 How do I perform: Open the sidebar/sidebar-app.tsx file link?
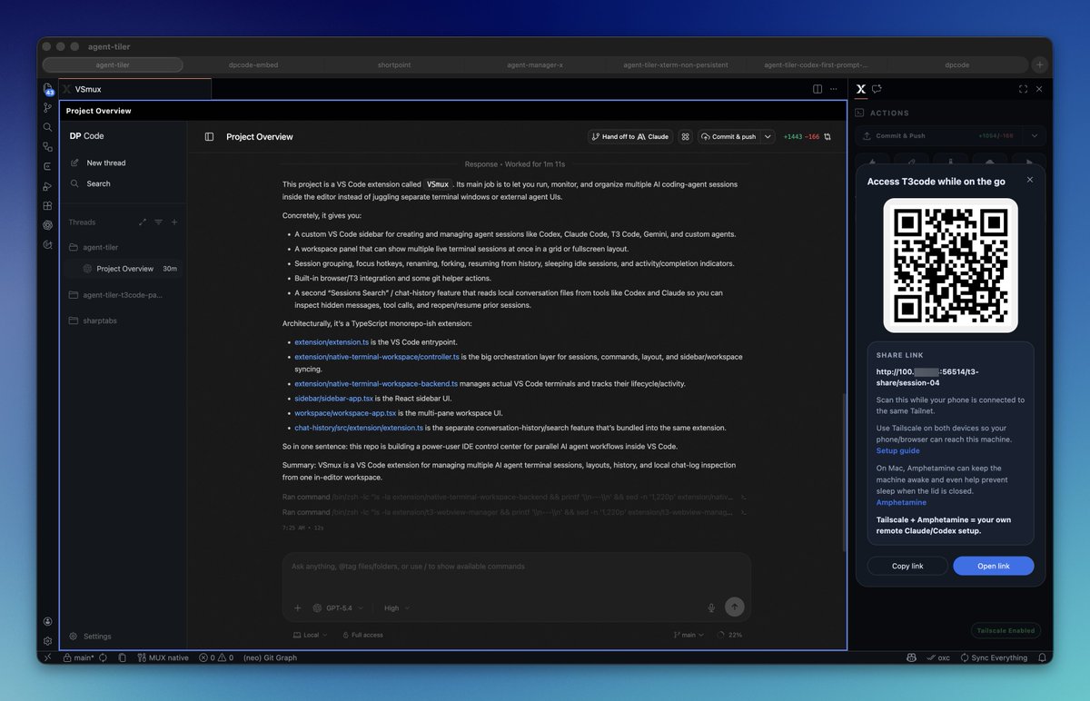332,399
